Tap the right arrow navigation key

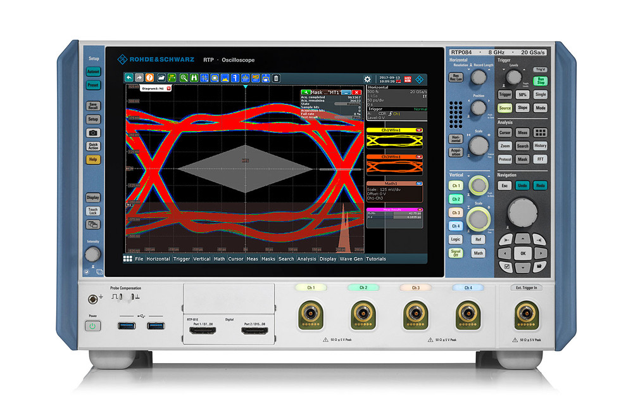pos(541,253)
